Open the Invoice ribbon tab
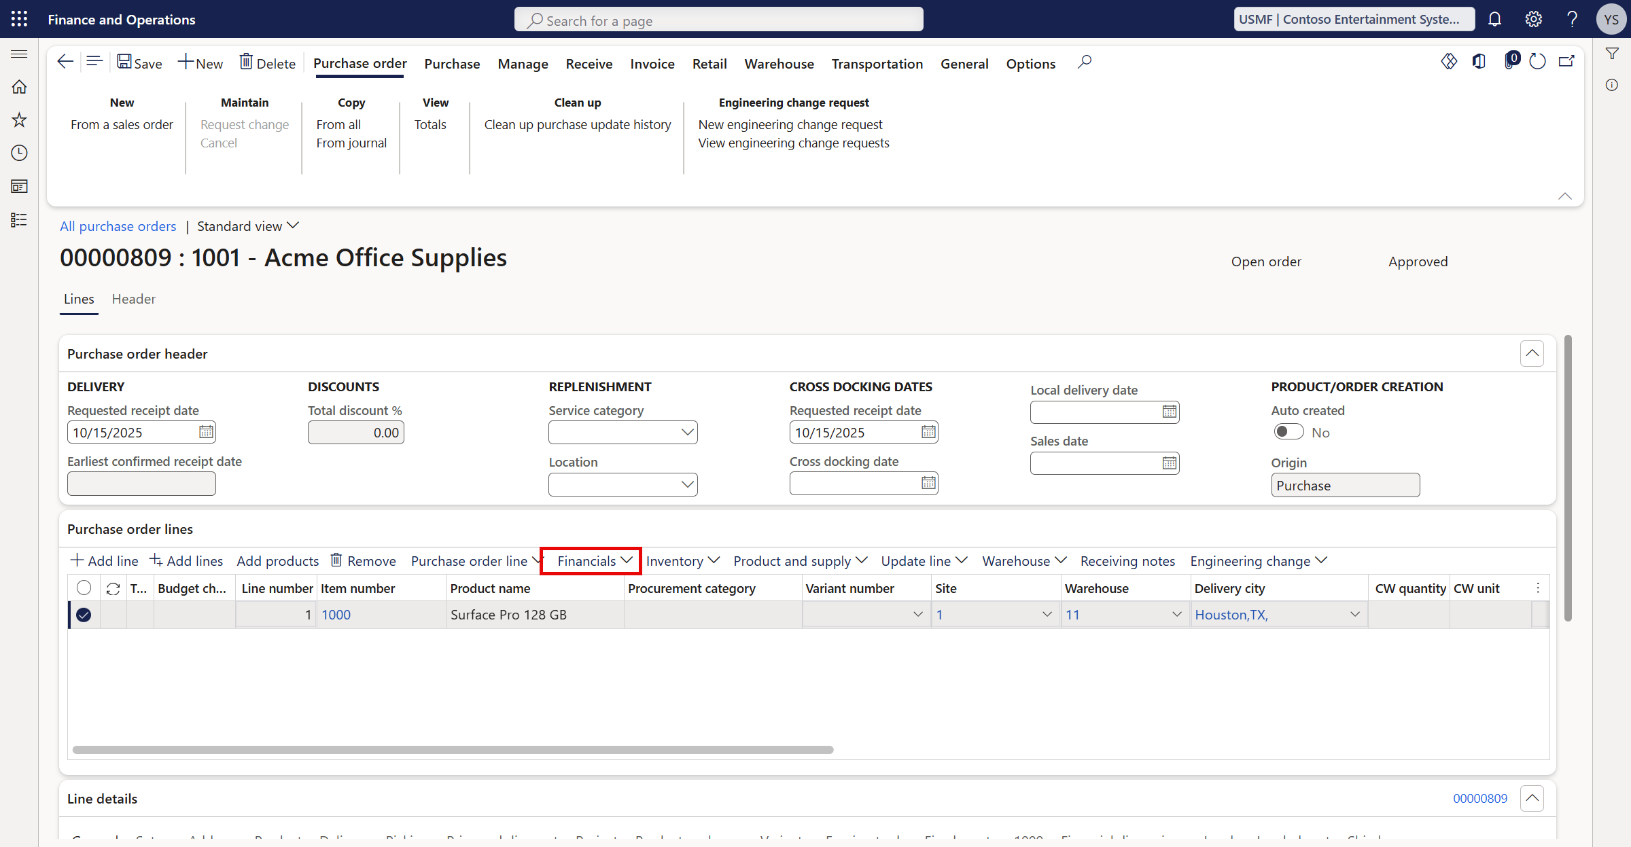This screenshot has height=847, width=1631. click(x=652, y=64)
